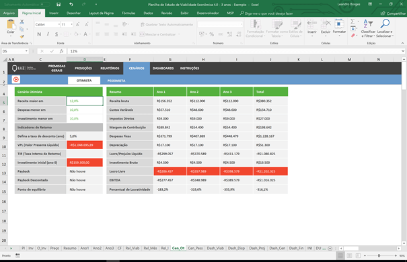Click the AutoSum sigma icon
This screenshot has height=262, width=407.
(353, 21)
